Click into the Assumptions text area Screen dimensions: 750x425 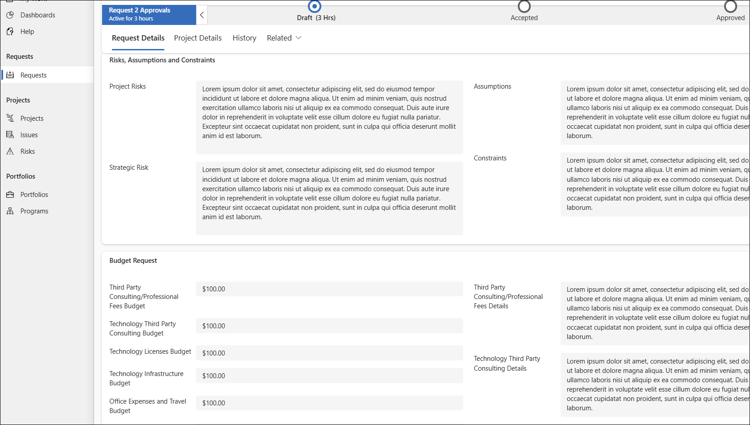pyautogui.click(x=655, y=113)
